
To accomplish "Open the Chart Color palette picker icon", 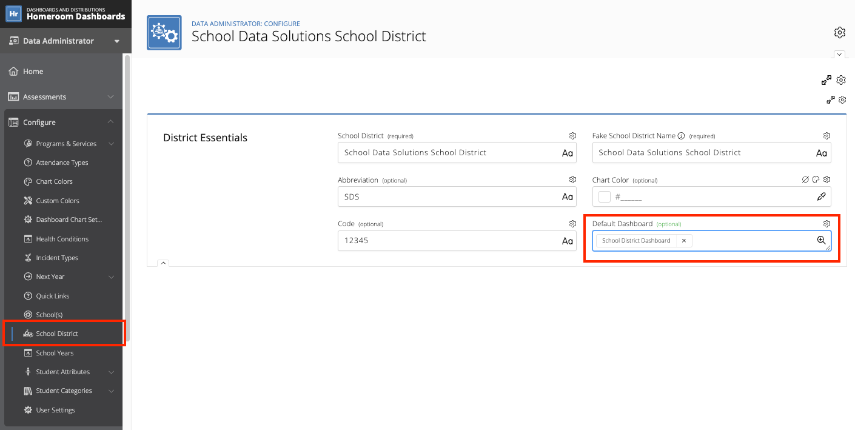I will pos(816,180).
